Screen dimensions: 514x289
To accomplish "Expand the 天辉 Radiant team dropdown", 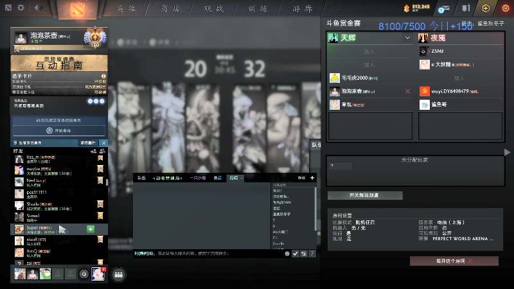I will click(407, 38).
